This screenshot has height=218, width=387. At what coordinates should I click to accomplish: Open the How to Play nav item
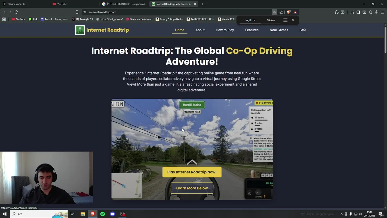(225, 30)
